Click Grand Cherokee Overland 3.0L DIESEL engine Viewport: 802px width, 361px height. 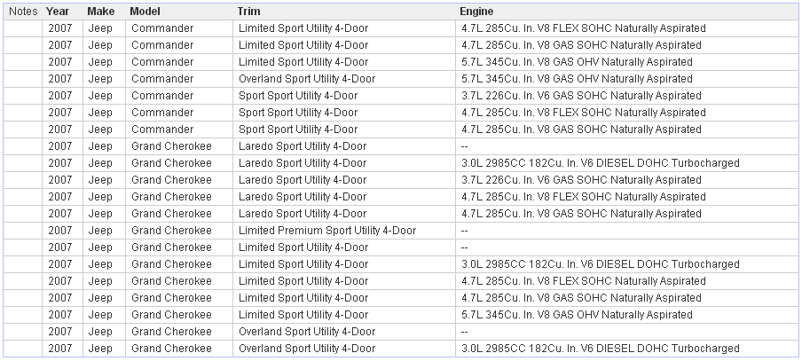tap(600, 349)
